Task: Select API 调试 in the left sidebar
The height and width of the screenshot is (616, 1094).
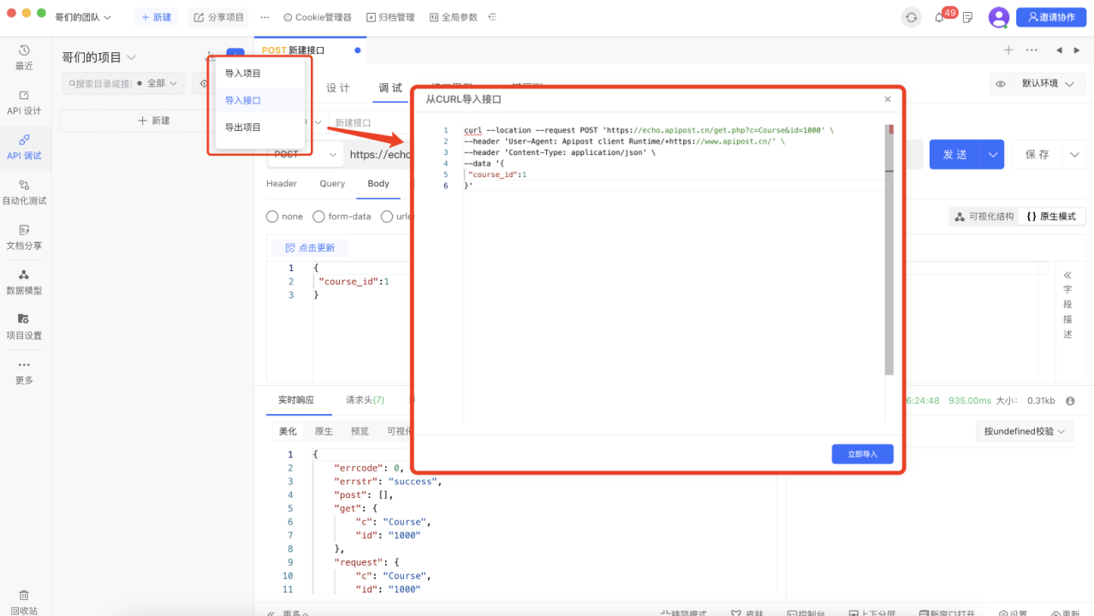Action: click(24, 147)
